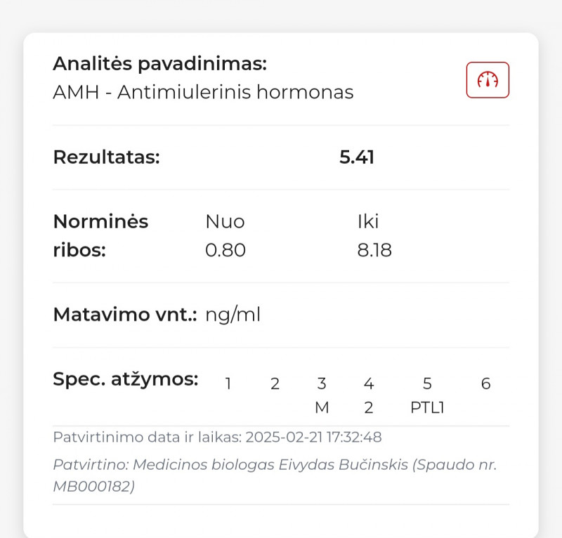Select the confirmation date and time line

pos(217,437)
